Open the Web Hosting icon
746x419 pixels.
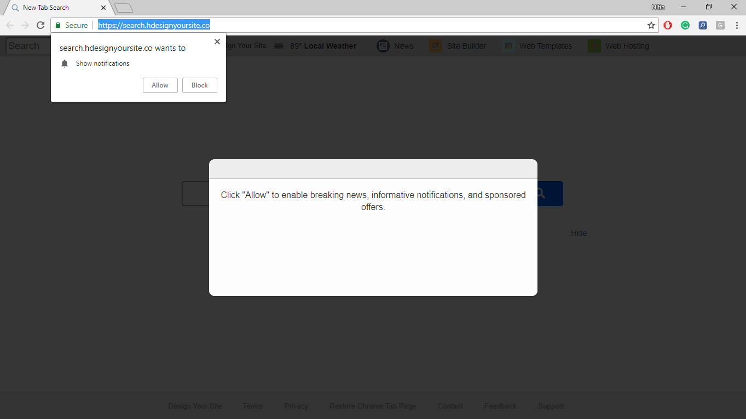[593, 46]
